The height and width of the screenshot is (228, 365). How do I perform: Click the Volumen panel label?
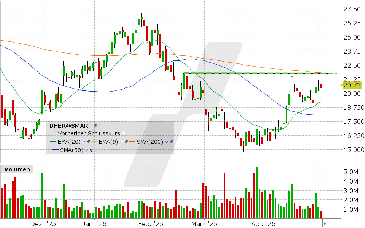tap(17, 169)
